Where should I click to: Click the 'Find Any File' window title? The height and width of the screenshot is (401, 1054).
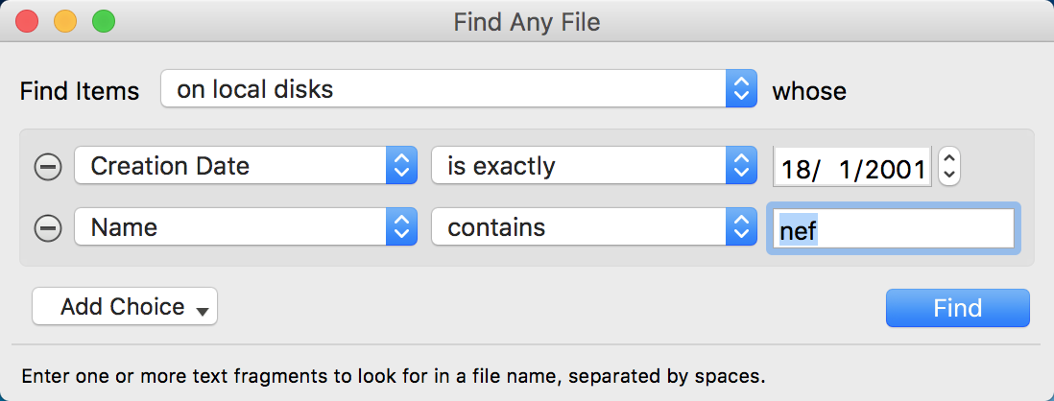click(x=526, y=21)
